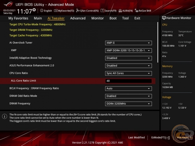Screen dimensions: 195x146
Task: Click the settings list scrollbar
Action: tap(158, 42)
